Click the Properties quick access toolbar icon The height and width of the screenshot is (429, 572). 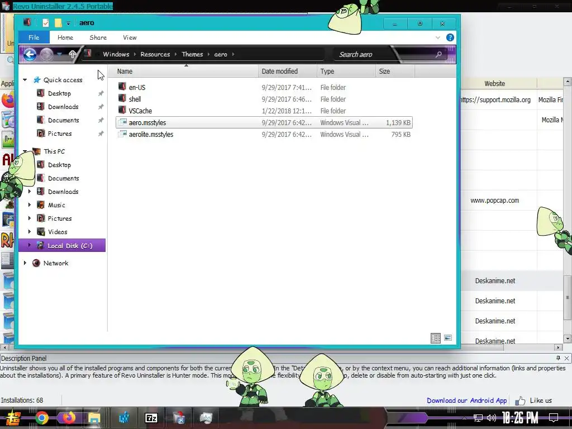[x=46, y=23]
